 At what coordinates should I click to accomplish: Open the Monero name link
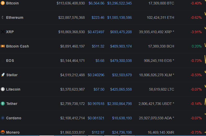[13, 132]
